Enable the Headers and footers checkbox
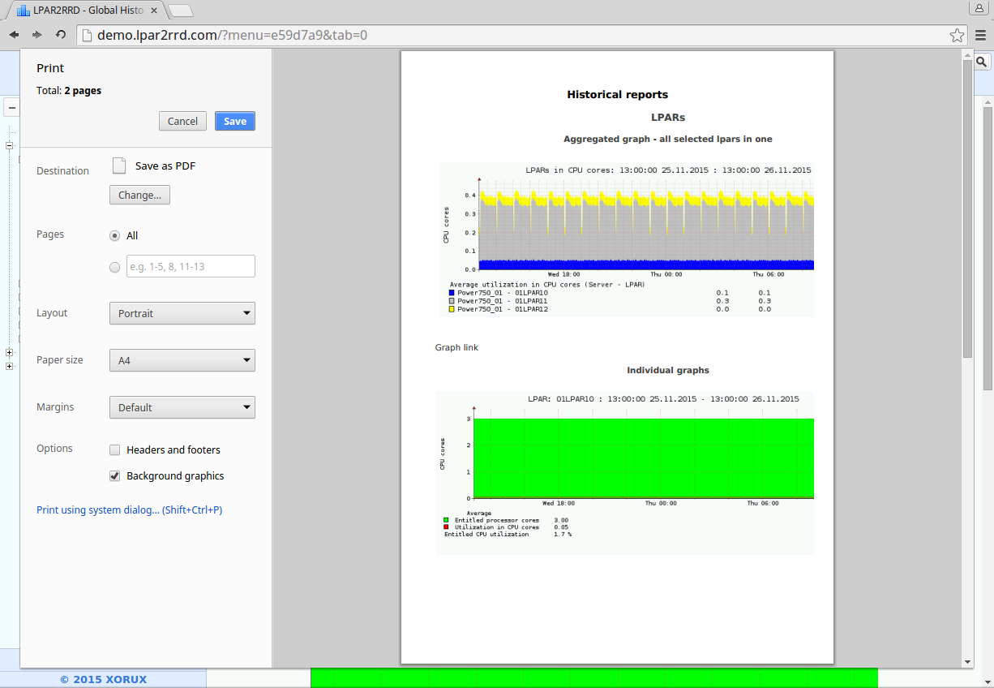Viewport: 994px width, 688px height. pos(115,450)
